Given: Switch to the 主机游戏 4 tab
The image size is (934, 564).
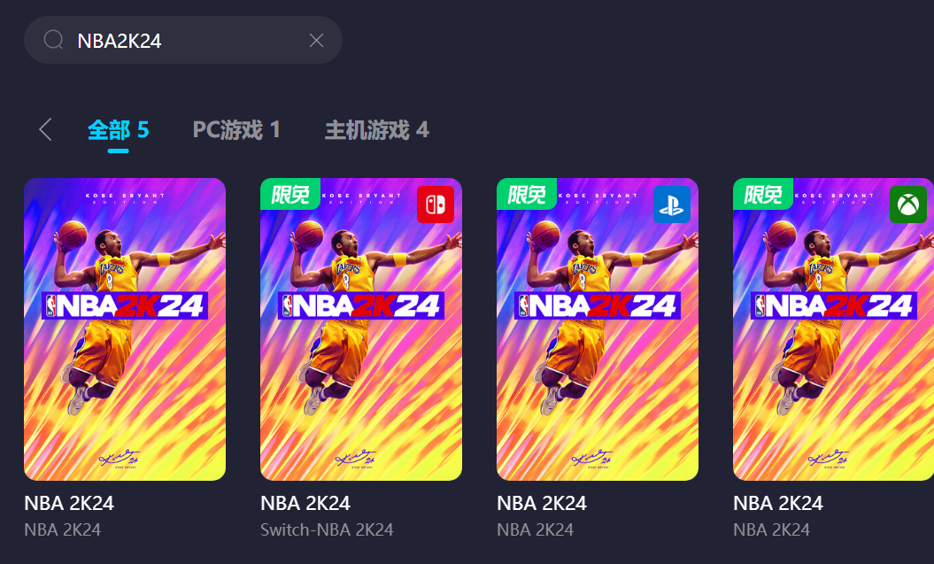Looking at the screenshot, I should tap(376, 130).
